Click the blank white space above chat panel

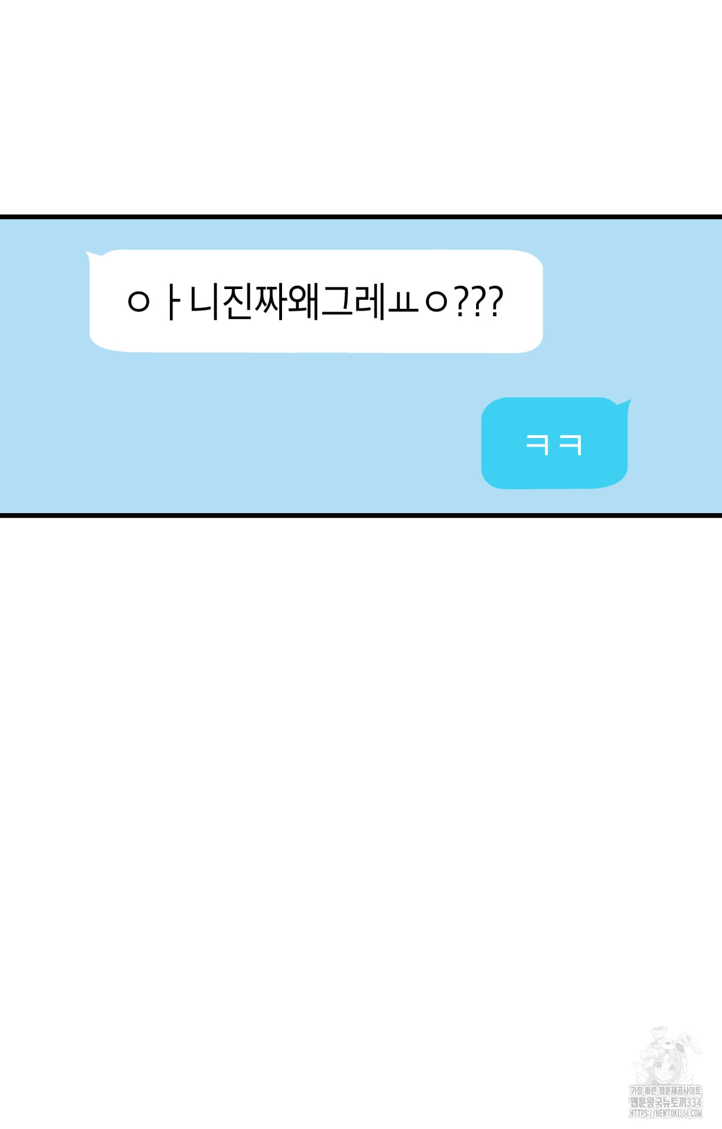[x=361, y=107]
